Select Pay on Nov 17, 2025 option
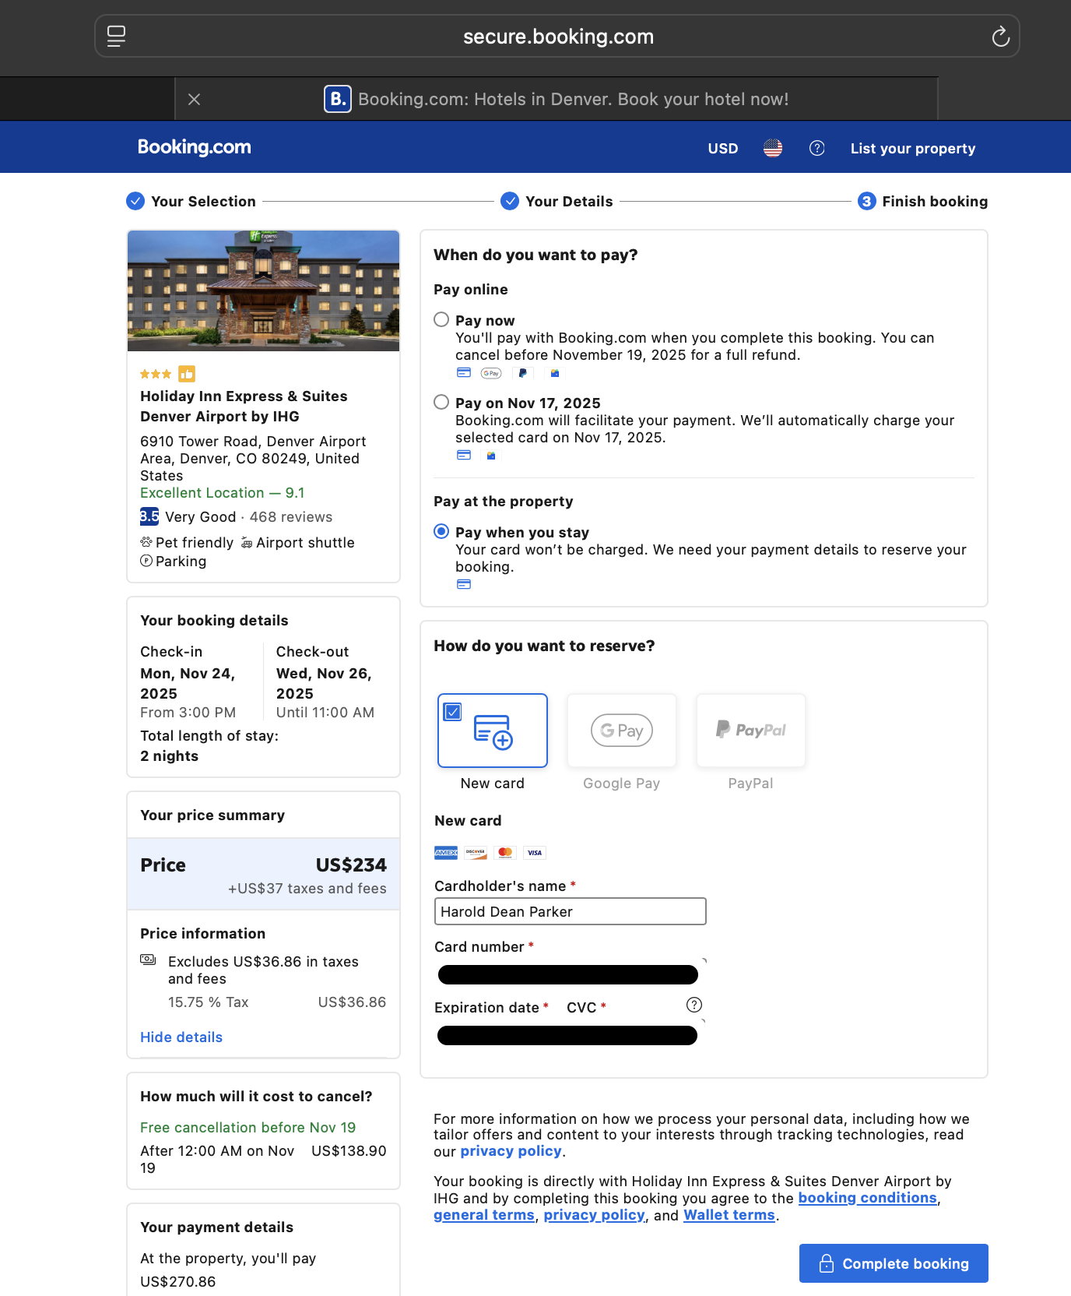Image resolution: width=1071 pixels, height=1296 pixels. 441,402
